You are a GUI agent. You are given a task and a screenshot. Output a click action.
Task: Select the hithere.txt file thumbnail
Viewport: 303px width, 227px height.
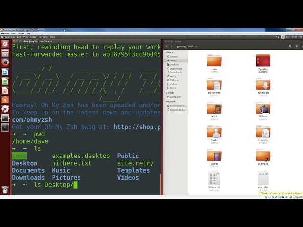click(214, 178)
